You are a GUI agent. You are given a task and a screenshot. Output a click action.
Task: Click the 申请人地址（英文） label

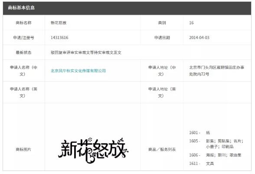162,92
